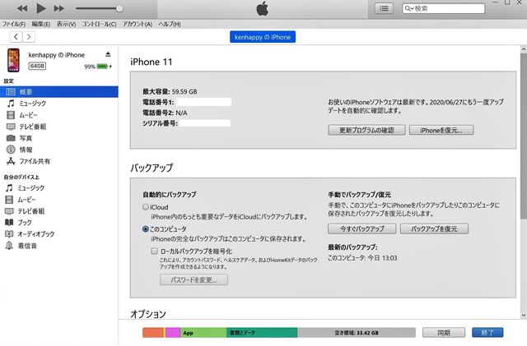Click the iPhoneを復元... button

click(441, 130)
